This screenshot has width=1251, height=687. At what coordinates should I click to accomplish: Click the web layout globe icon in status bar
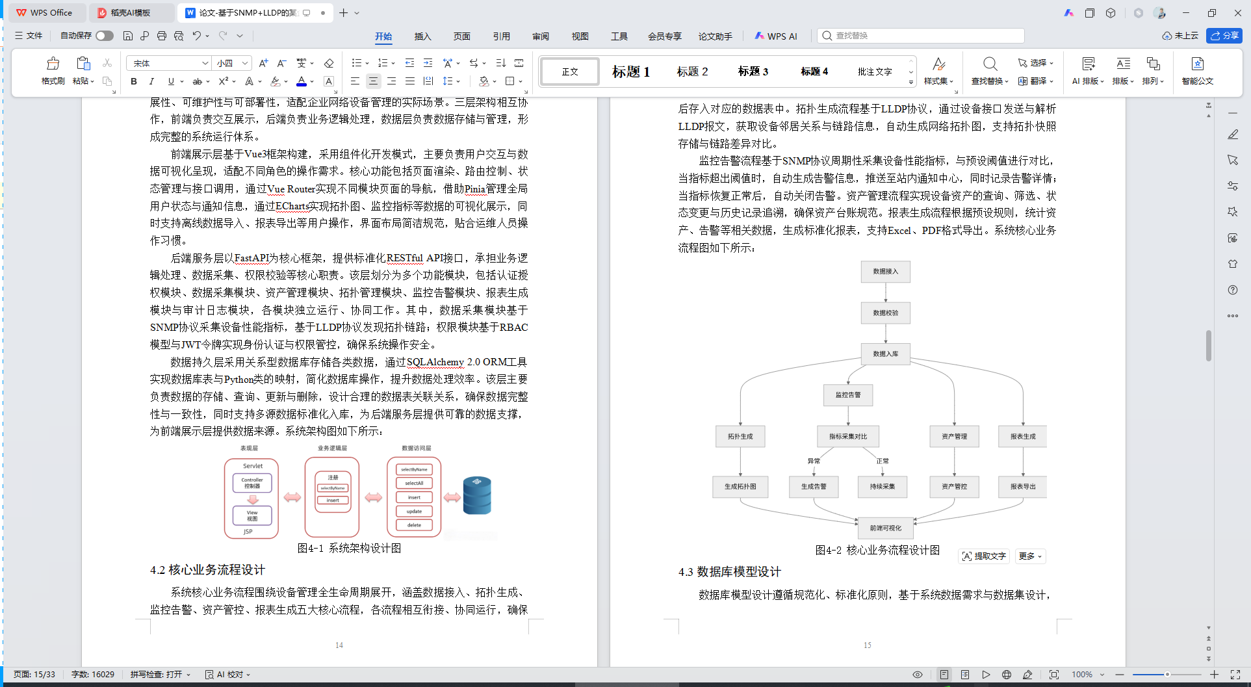(1007, 675)
